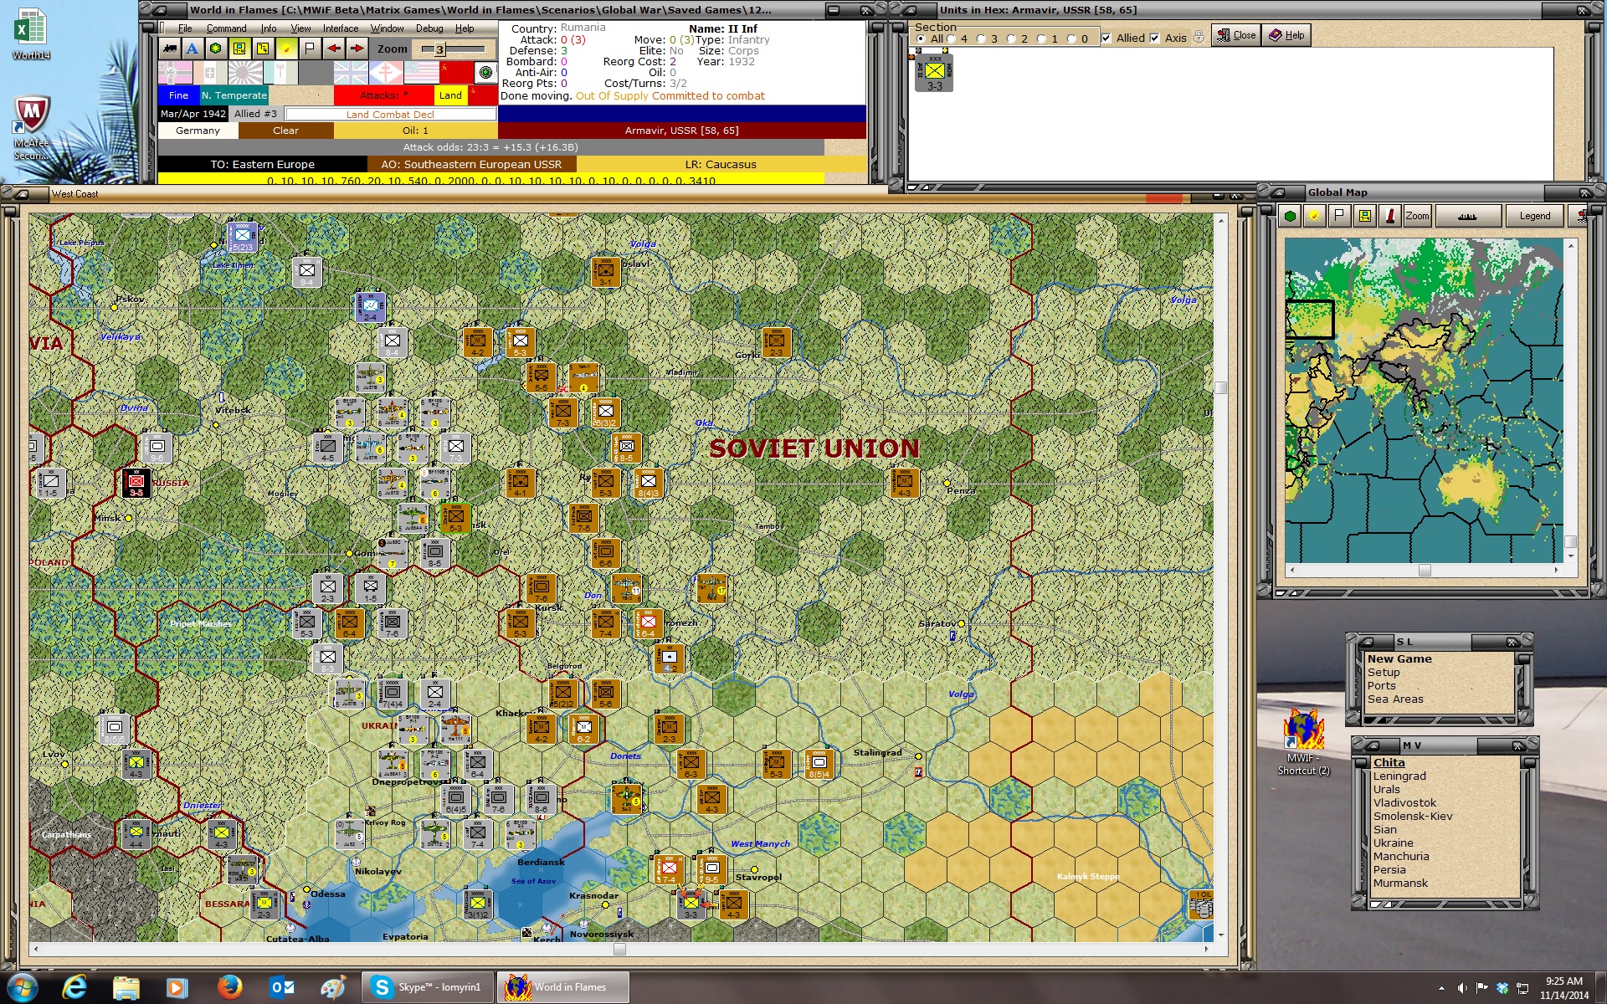The height and width of the screenshot is (1004, 1607).
Task: Click the yellow Land action button
Action: pos(450,95)
